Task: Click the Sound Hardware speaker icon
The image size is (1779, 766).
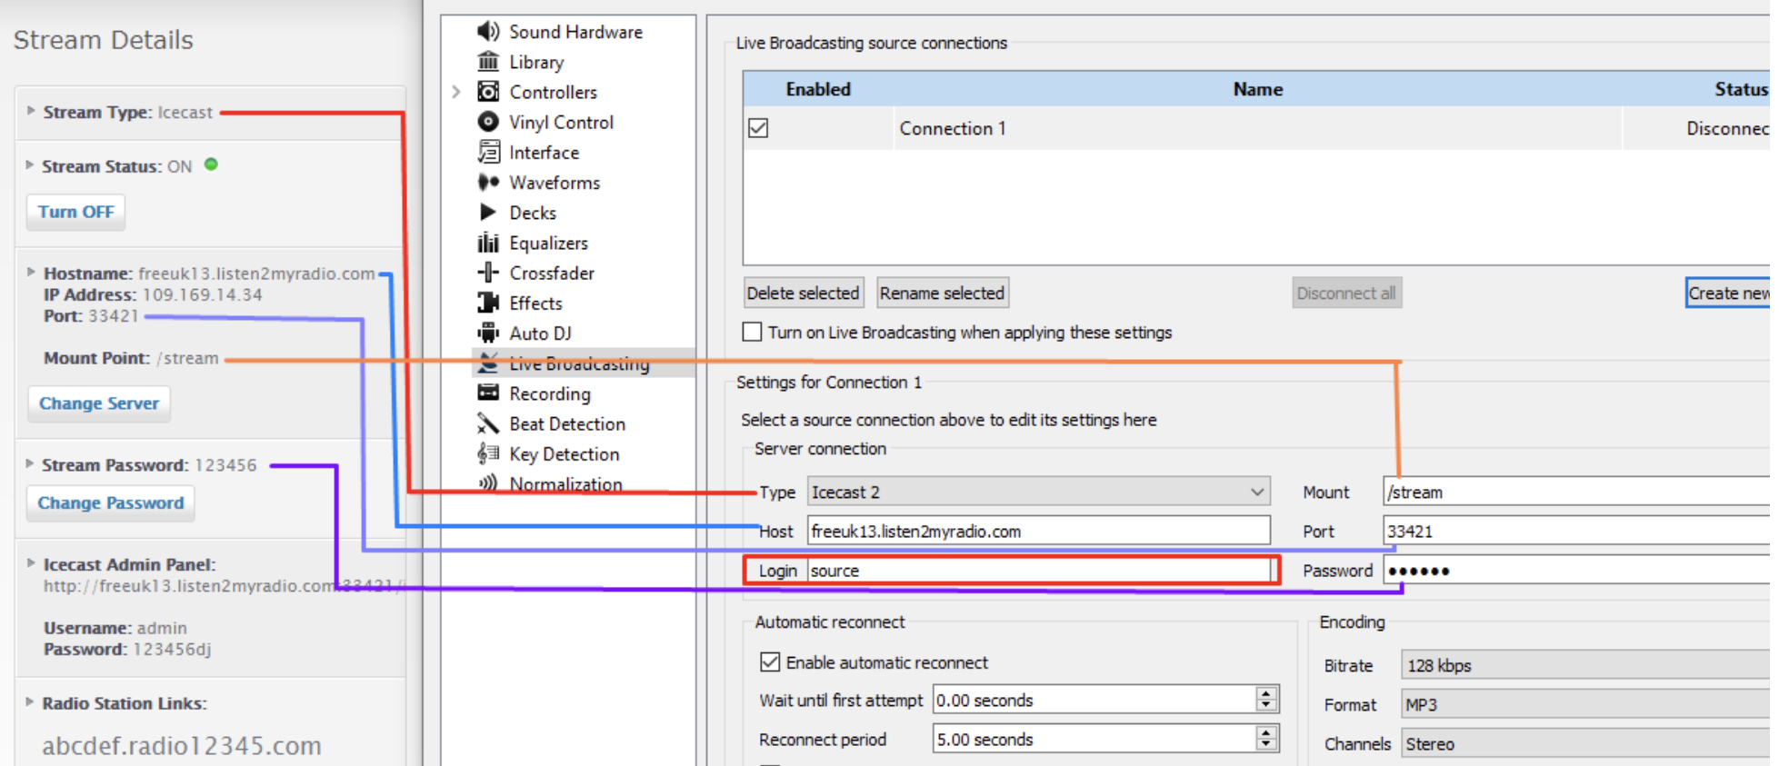Action: click(488, 32)
